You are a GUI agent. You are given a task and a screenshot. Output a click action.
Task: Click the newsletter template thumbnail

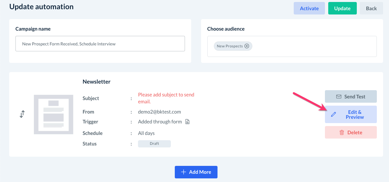point(54,114)
